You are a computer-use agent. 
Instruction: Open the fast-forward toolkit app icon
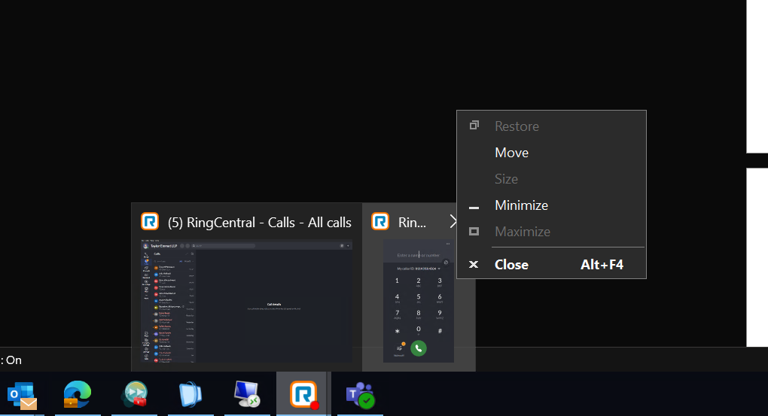pos(134,394)
